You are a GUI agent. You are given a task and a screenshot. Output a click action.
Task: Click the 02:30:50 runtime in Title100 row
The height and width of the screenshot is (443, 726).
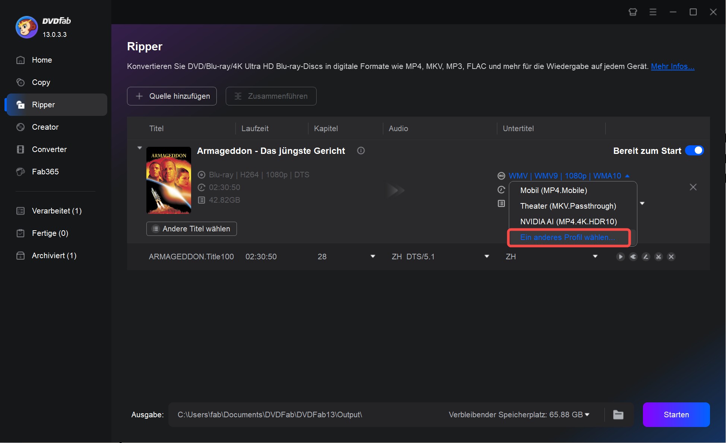tap(261, 257)
